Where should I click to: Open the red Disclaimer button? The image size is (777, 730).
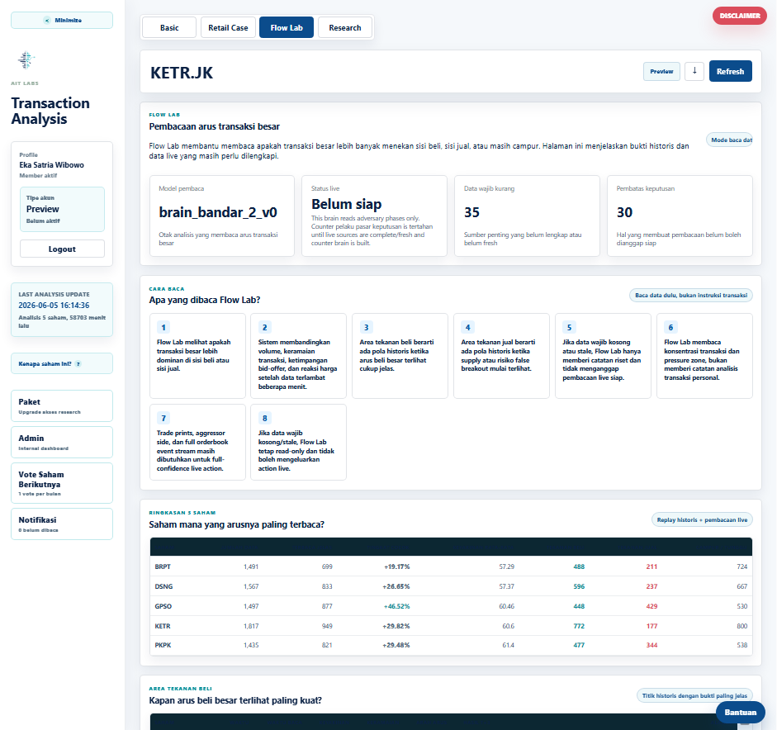(739, 16)
